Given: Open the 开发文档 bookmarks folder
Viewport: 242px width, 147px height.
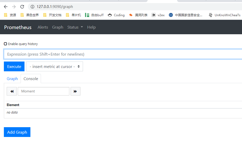Looking at the screenshot, I should (52, 15).
